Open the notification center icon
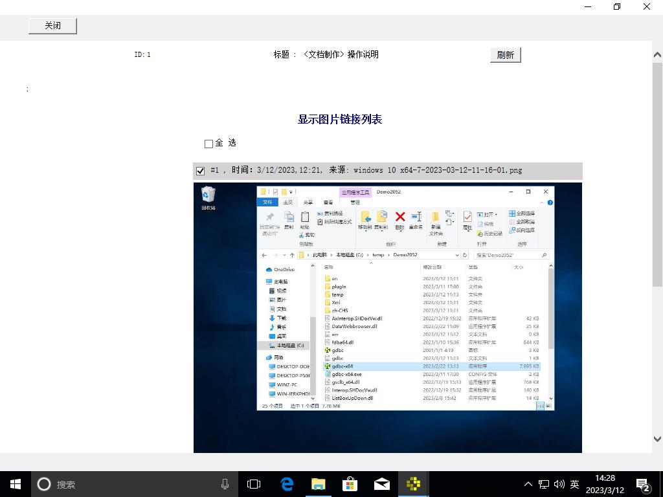The width and height of the screenshot is (663, 497). (x=644, y=485)
